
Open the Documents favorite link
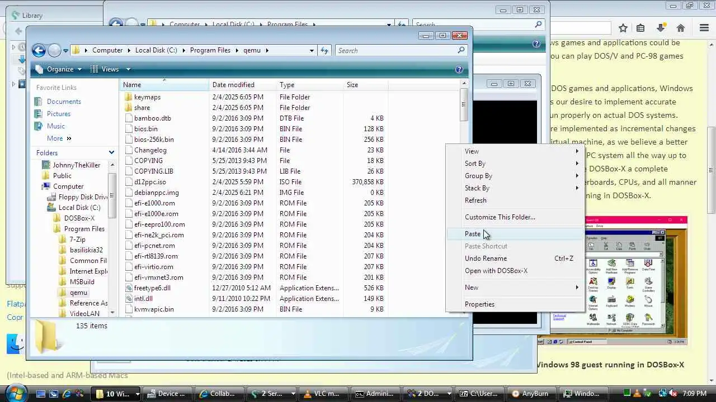64,102
